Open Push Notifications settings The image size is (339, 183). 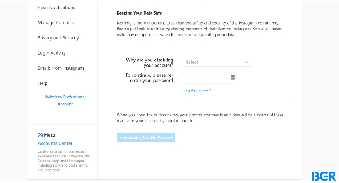pos(57,7)
